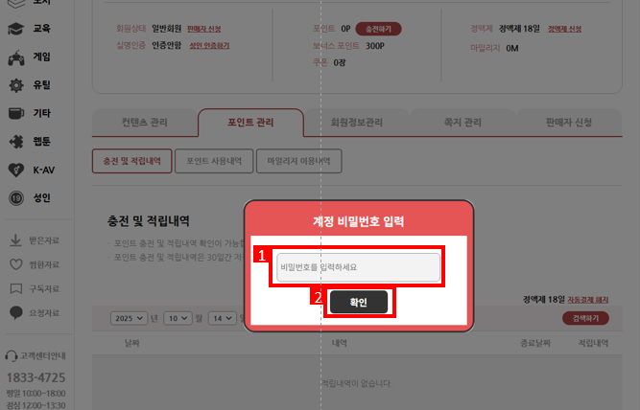Open 구독자료 bookmark icon
The width and height of the screenshot is (640, 410).
[16, 288]
